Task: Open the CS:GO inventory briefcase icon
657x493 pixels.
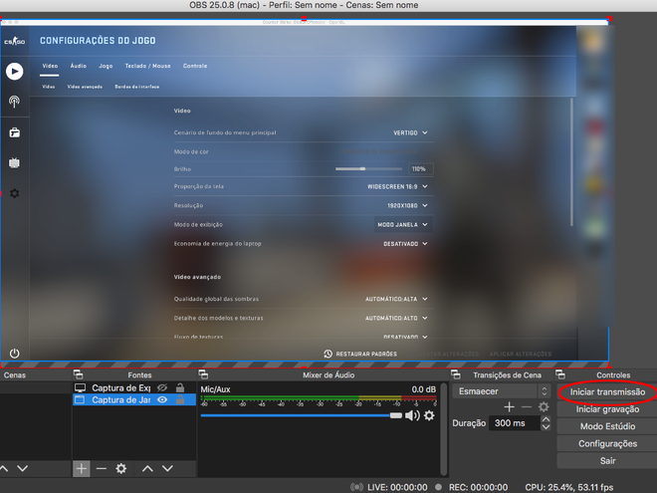Action: click(x=15, y=132)
